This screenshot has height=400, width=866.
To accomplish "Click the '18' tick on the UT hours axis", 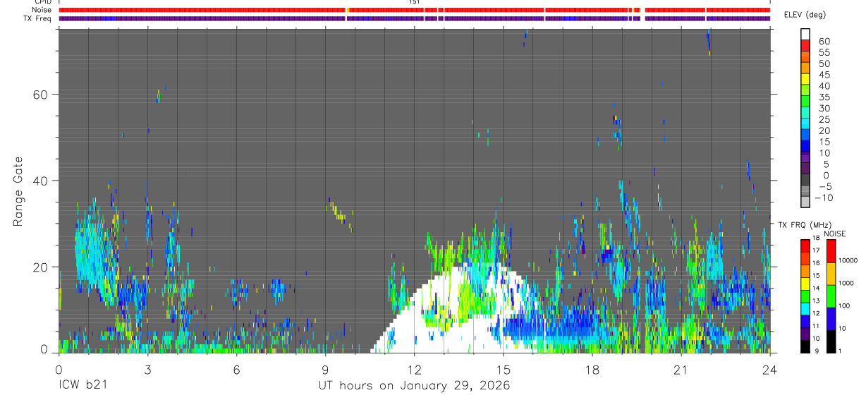I will coord(592,369).
